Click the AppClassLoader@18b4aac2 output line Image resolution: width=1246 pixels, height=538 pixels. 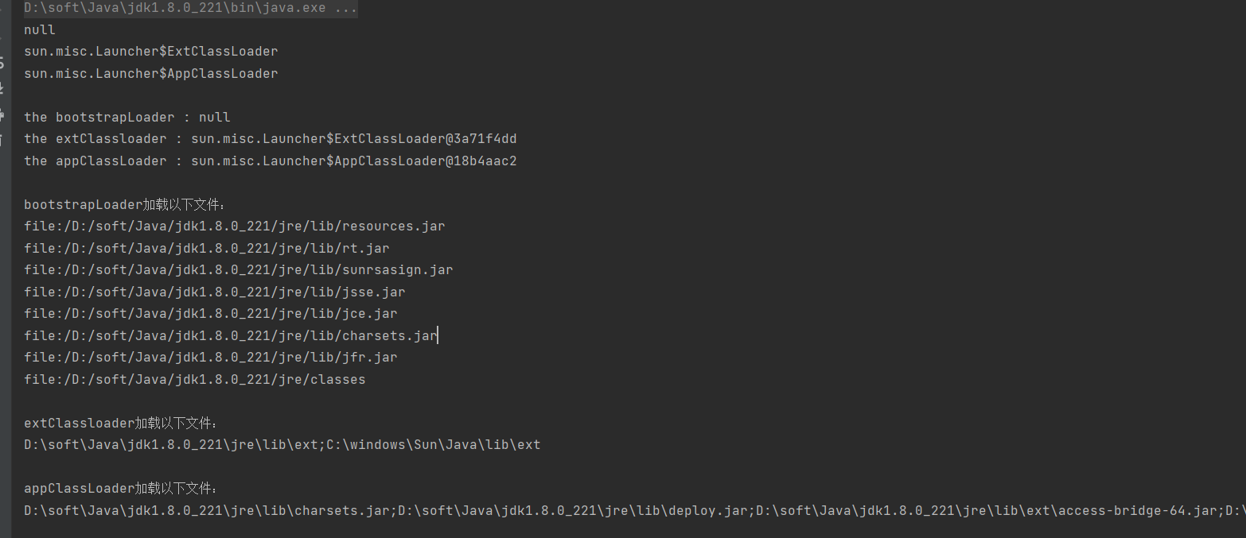[271, 161]
